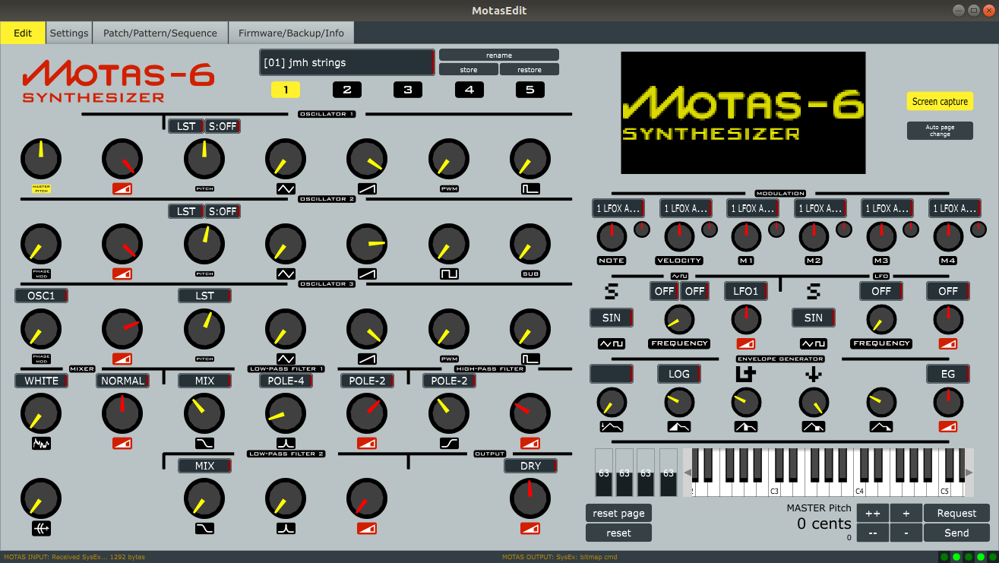Open NORMAL mixer mode dropdown
999x563 pixels.
pos(122,381)
